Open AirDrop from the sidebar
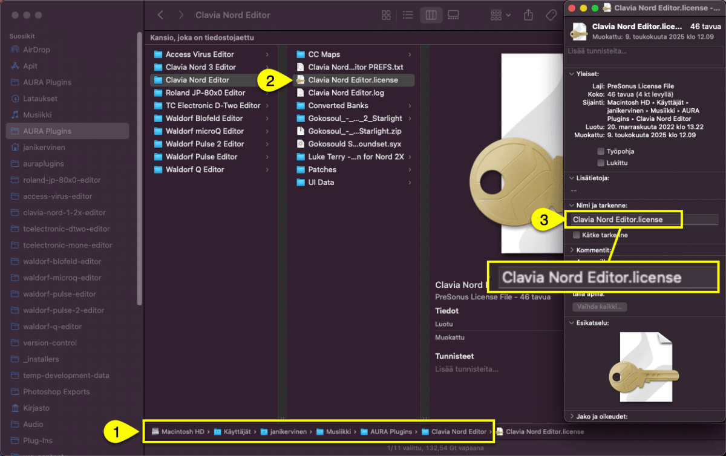Screen dimensions: 726x456 [x=36, y=50]
